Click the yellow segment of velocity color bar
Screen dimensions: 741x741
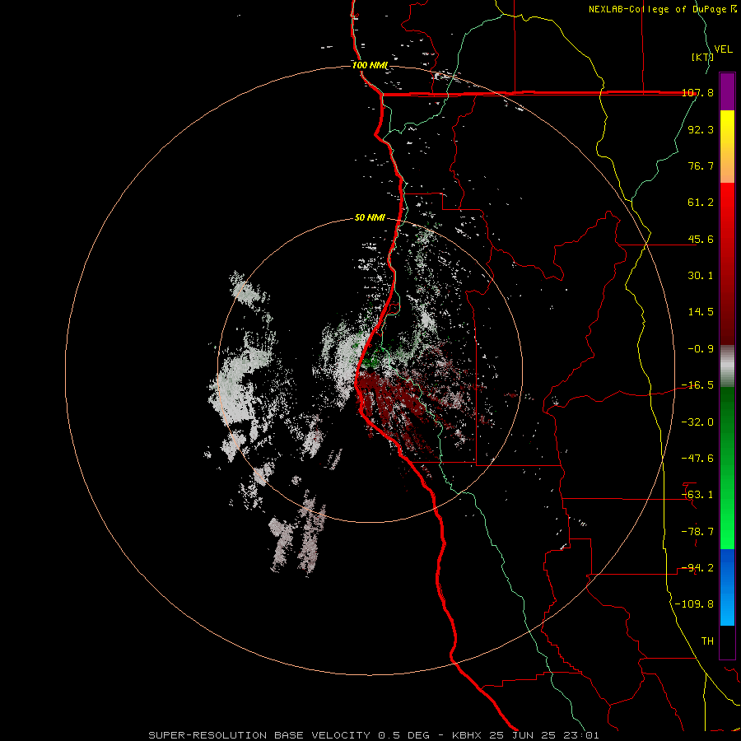(727, 147)
